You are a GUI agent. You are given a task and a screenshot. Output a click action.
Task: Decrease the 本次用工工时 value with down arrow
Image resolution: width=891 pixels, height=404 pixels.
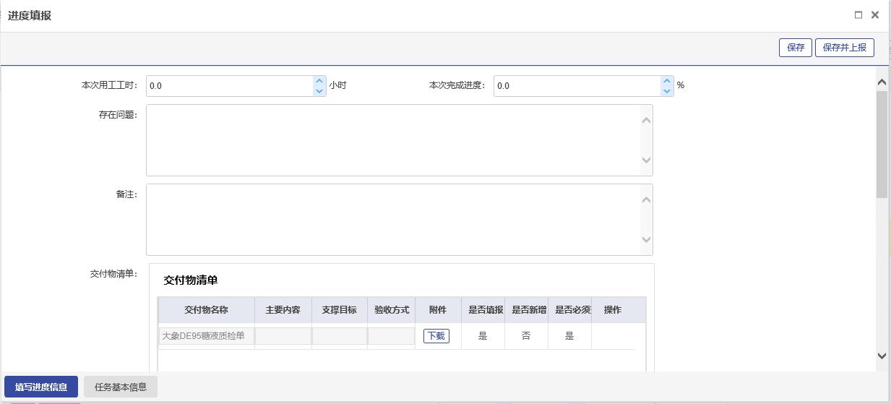coord(319,91)
